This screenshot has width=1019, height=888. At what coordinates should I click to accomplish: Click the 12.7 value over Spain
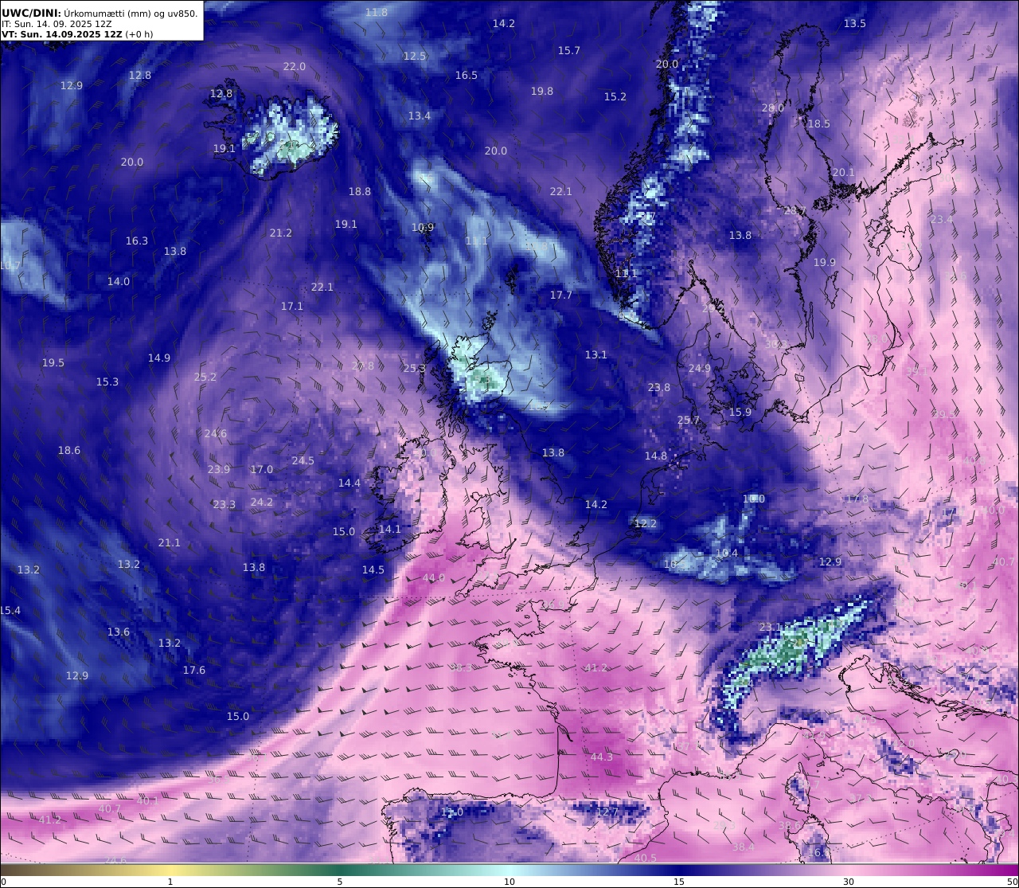tap(607, 812)
